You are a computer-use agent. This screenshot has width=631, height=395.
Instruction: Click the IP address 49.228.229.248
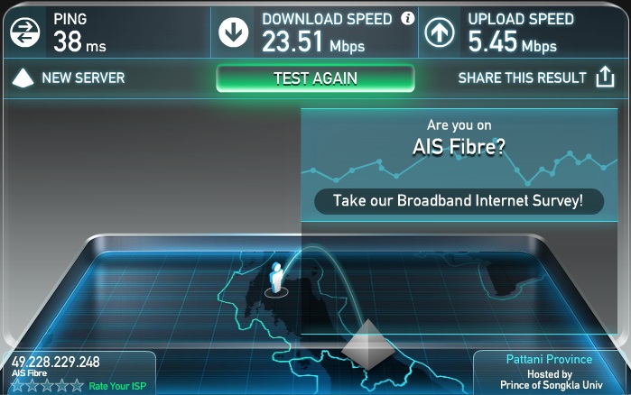56,362
